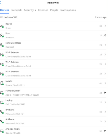This screenshot has height=134, width=108.
Task: Click the MiniHub-804838 hub icon
Action: (x=2, y=45)
